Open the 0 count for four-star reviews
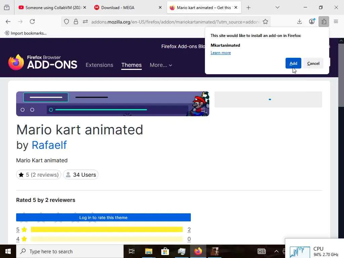The width and height of the screenshot is (344, 258). coord(189,239)
